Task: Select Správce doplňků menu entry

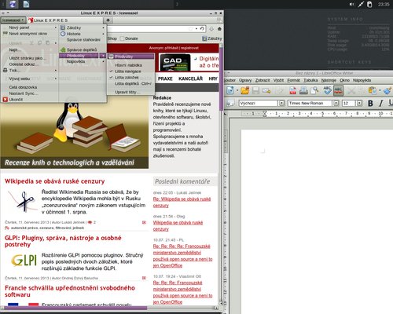Action: (83, 49)
